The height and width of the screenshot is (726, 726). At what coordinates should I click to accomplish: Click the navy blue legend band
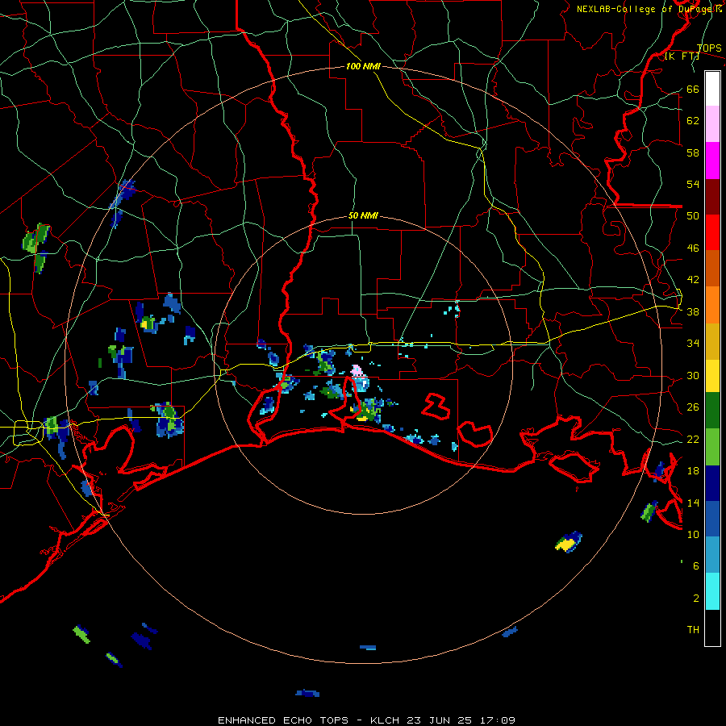712,483
